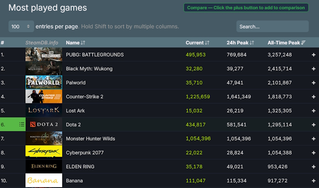Click the plus icon in Palworld row

click(x=314, y=83)
